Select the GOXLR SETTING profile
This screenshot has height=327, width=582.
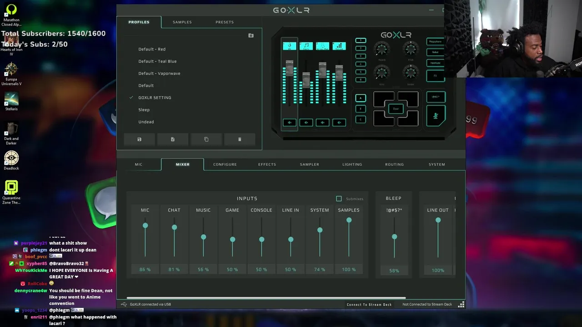[x=155, y=98]
